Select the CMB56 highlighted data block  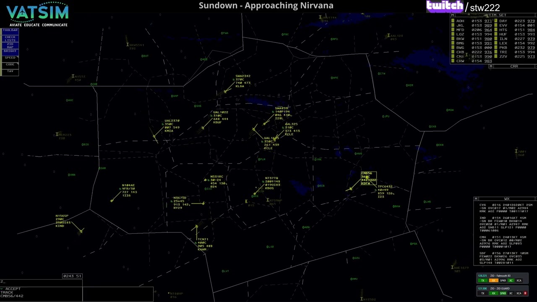tap(368, 178)
